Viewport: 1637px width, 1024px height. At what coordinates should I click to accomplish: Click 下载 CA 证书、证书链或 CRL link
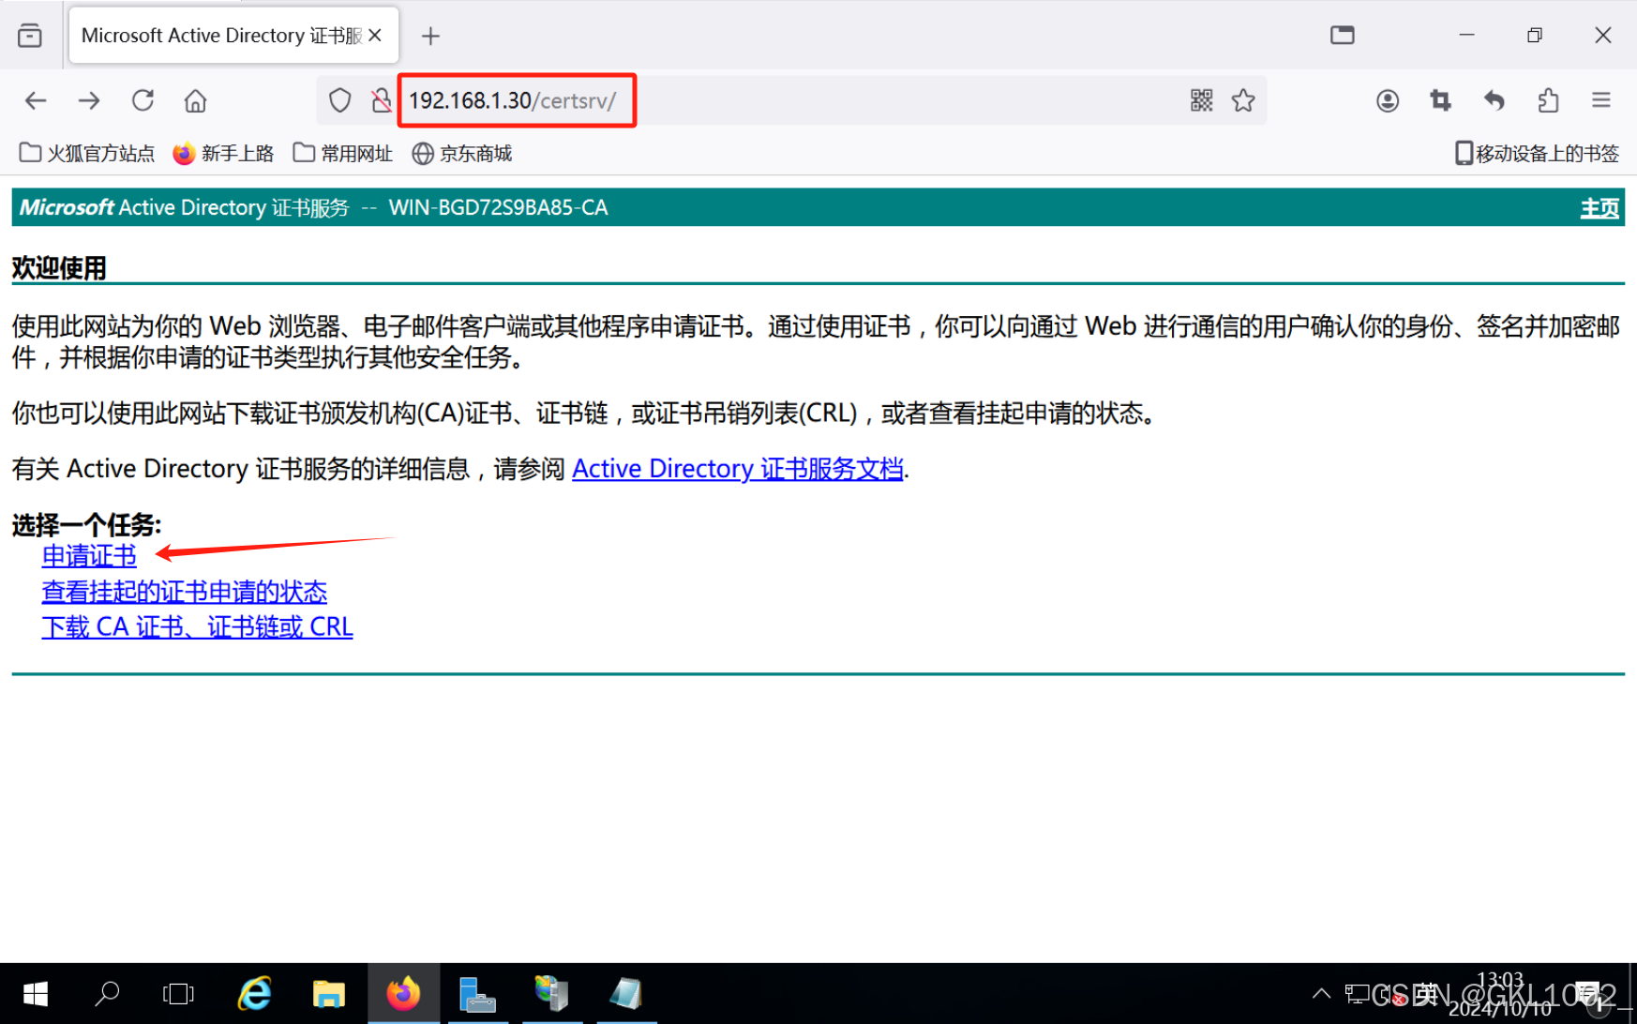[x=197, y=627]
